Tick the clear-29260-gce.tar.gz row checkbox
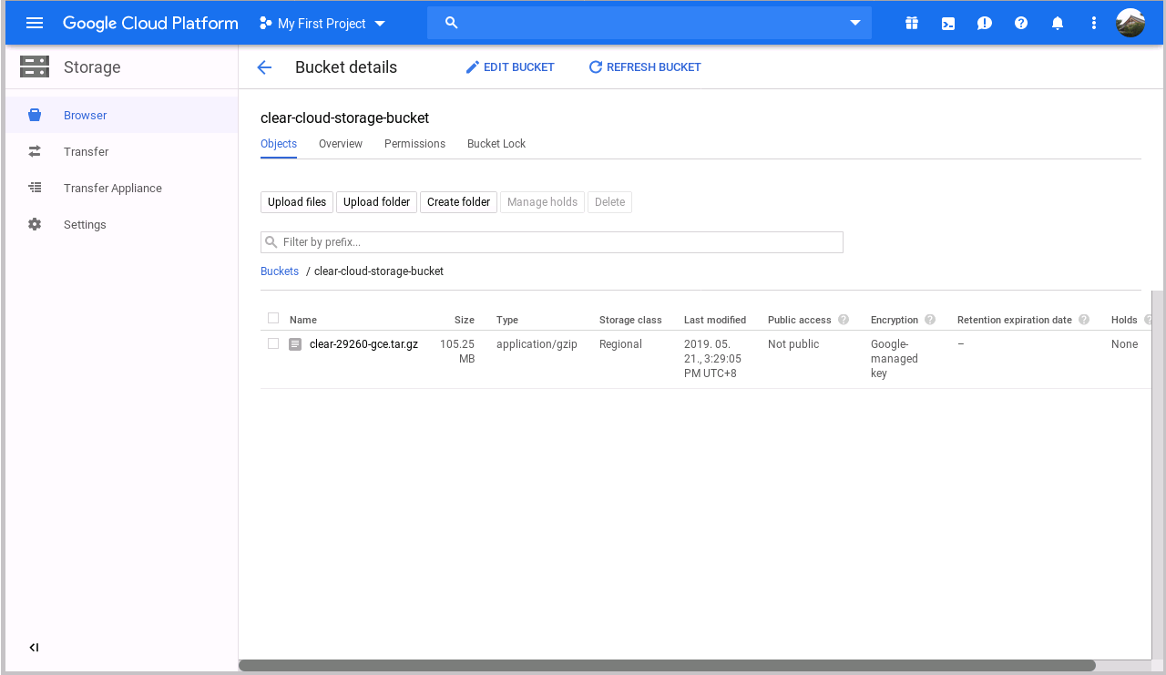1166x675 pixels. tap(273, 343)
